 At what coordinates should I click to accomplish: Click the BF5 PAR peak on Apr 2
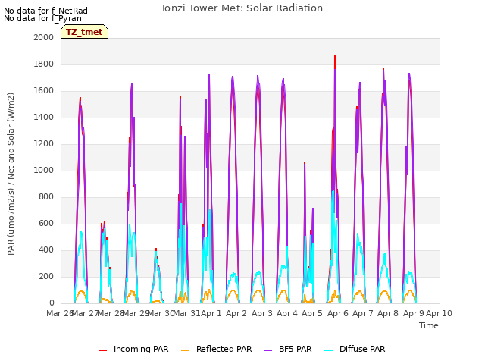click(233, 77)
